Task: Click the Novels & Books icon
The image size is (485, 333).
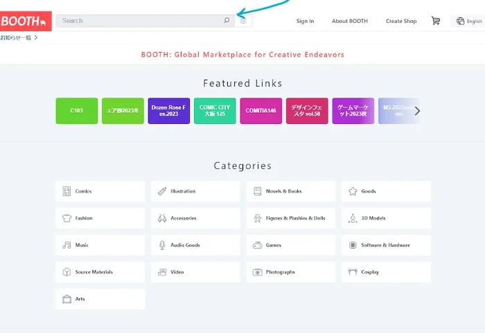Action: (257, 191)
